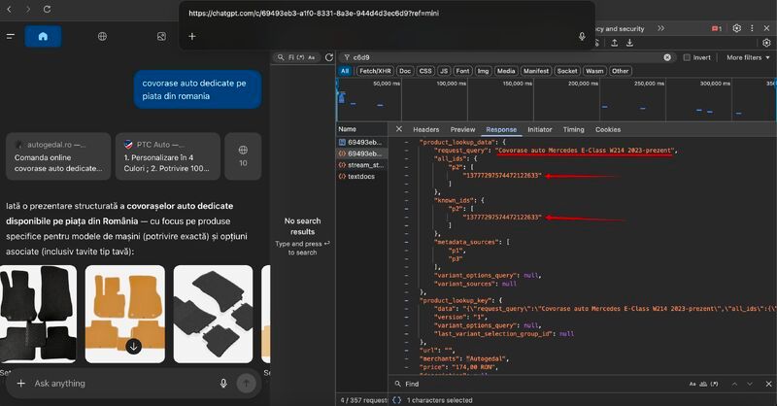This screenshot has height=406, width=777.
Task: Select the blue Home icon button
Action: (43, 36)
